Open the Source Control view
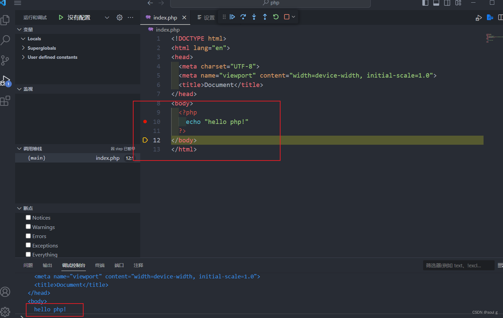The width and height of the screenshot is (503, 318). coord(5,60)
